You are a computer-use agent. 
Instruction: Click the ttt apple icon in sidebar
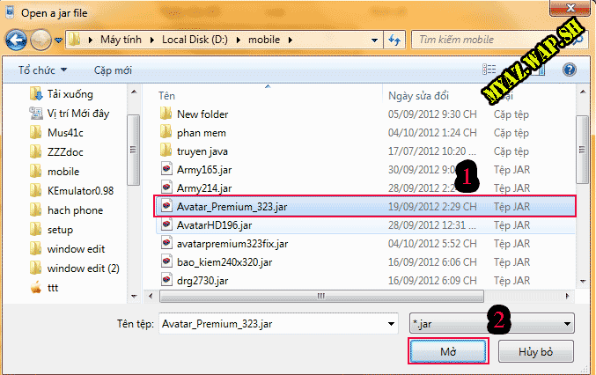(x=36, y=287)
